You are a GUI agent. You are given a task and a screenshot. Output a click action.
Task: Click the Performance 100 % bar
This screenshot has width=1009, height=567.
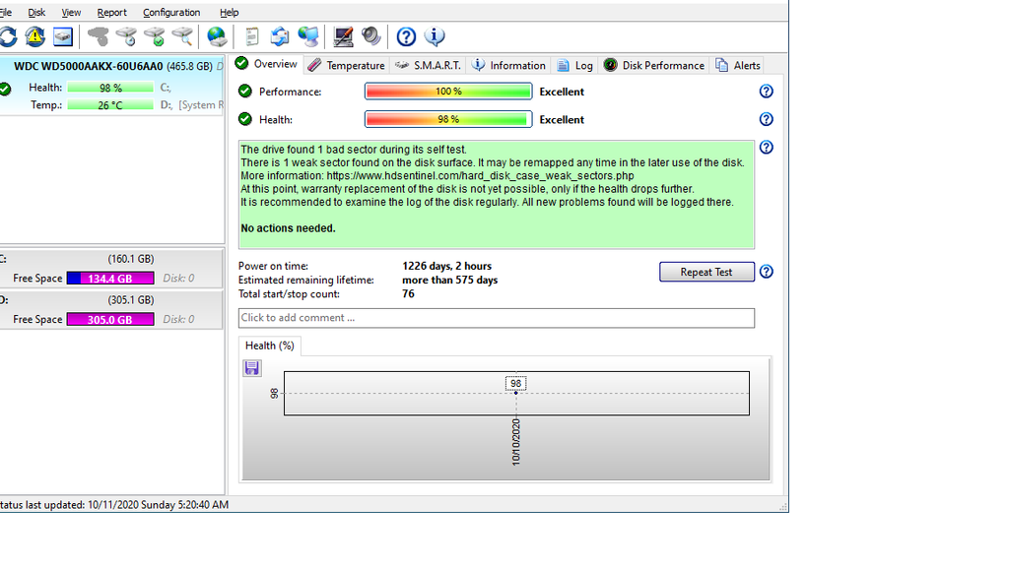click(x=448, y=92)
